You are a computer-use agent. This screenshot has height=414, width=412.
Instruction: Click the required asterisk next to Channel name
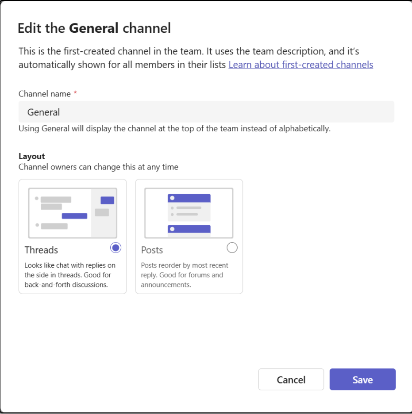74,93
